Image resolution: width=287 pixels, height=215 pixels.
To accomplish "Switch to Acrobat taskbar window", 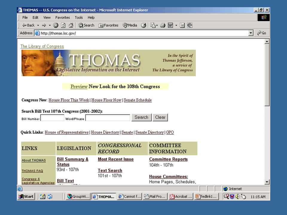I will [181, 196].
